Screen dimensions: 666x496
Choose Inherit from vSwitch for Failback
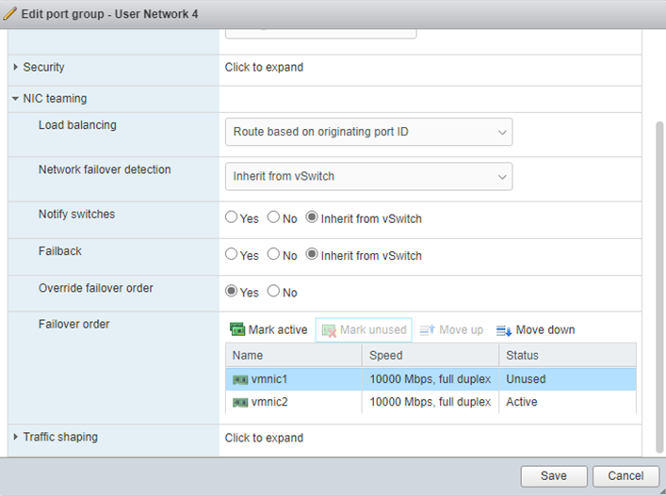313,254
